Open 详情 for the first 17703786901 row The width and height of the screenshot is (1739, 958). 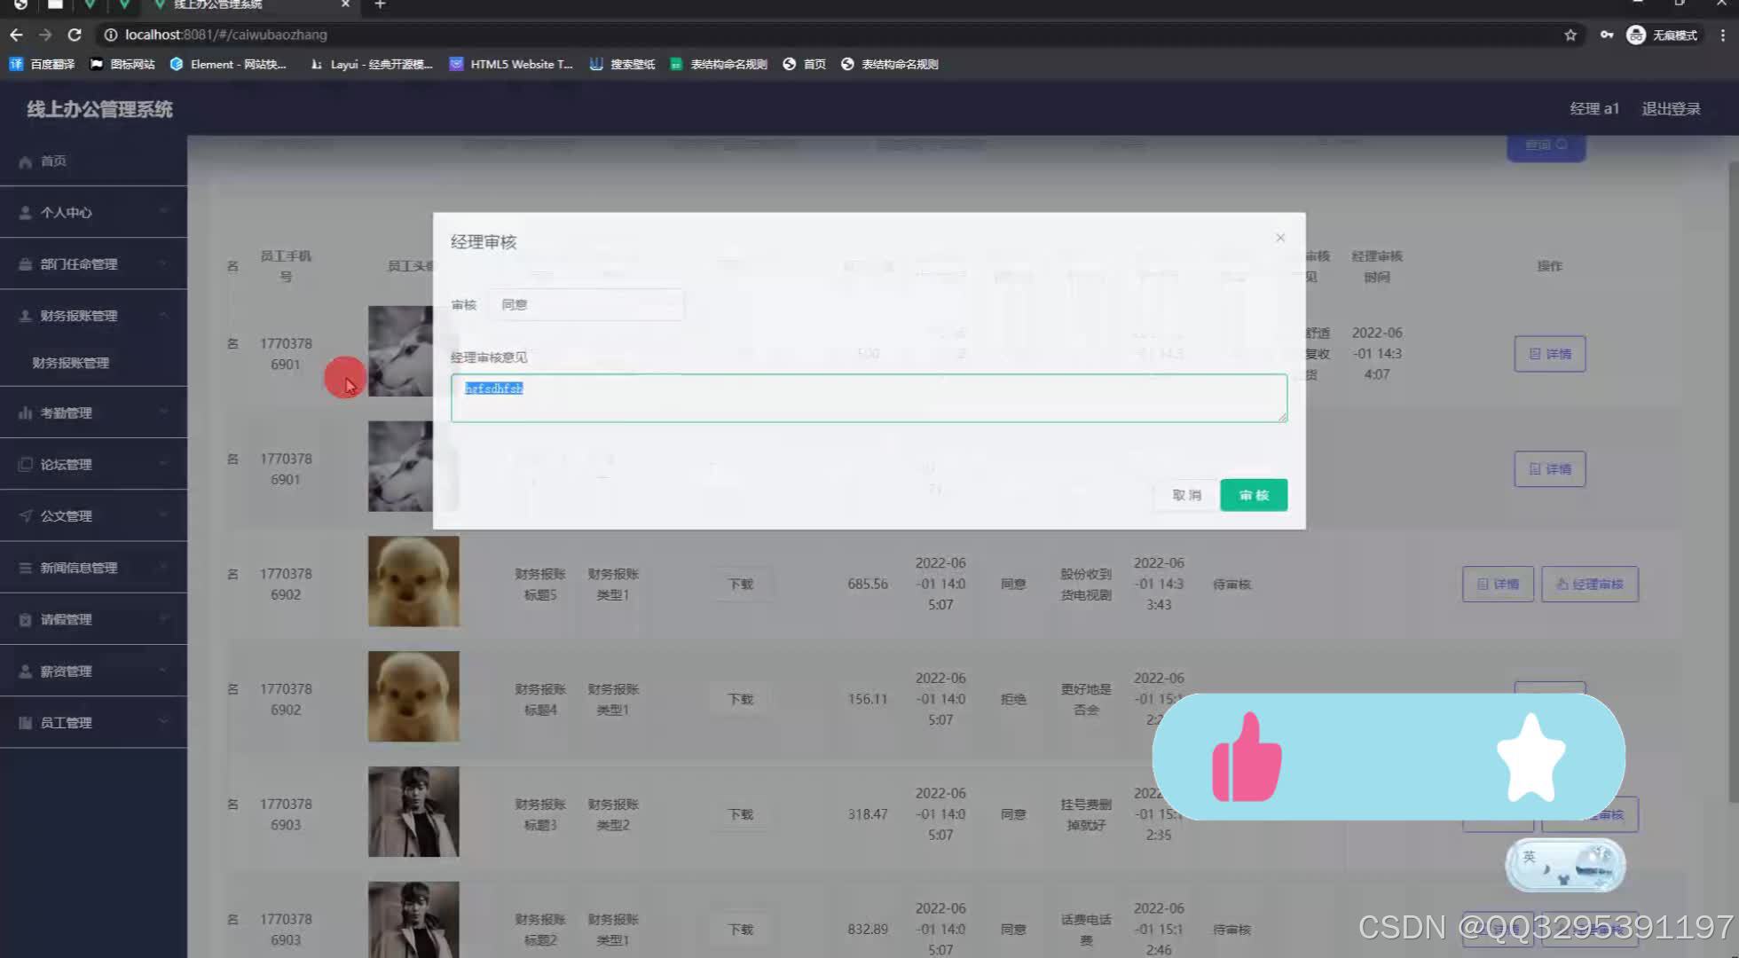(1550, 354)
